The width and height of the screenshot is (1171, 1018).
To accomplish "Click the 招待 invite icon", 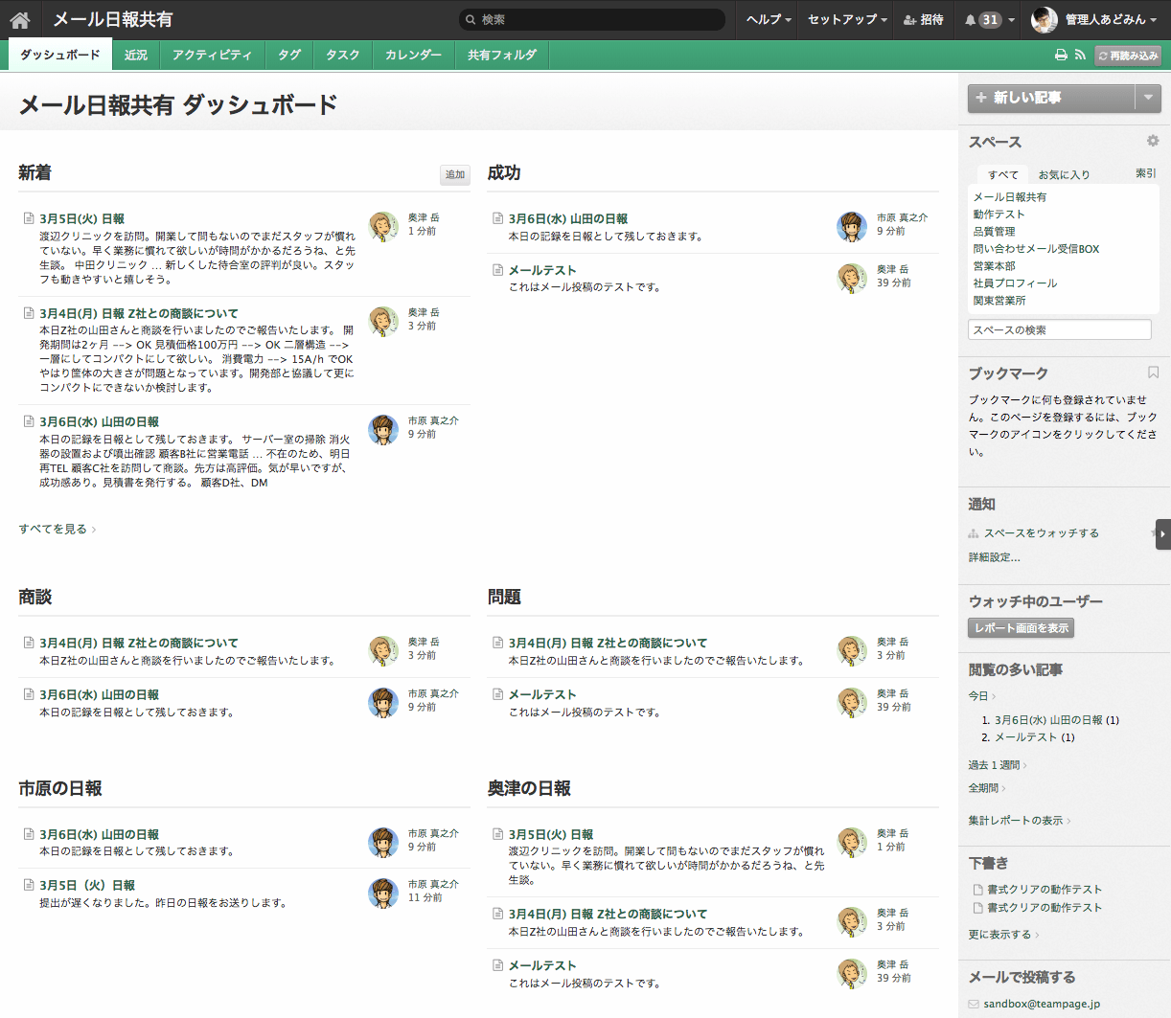I will click(x=909, y=20).
